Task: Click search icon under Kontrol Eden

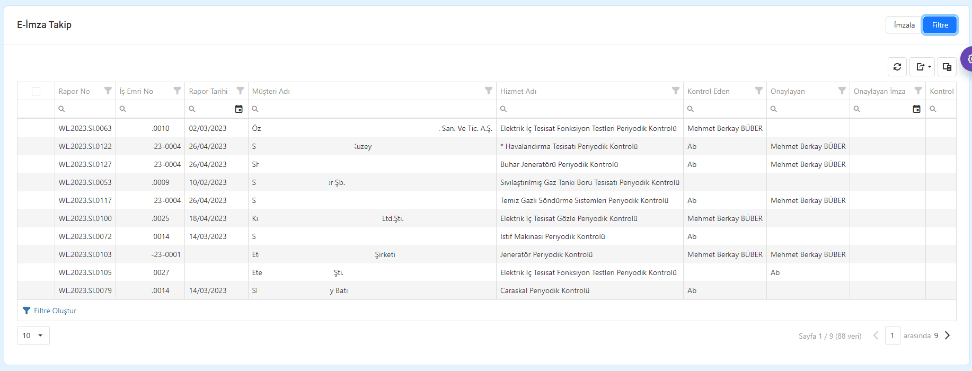Action: [x=690, y=109]
